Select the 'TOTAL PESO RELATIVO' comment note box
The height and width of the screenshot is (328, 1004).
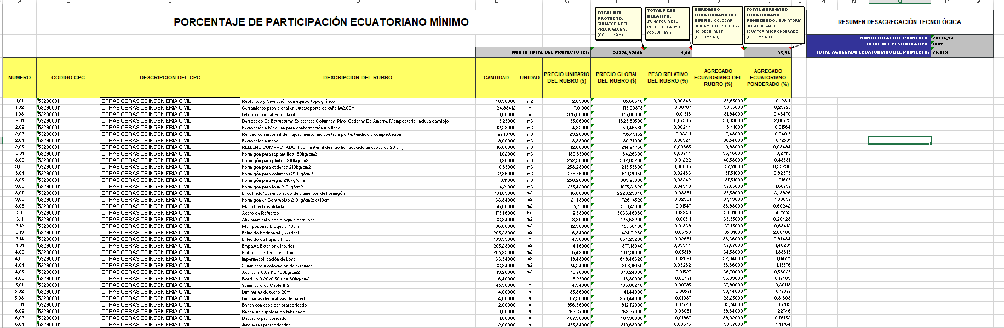(667, 22)
